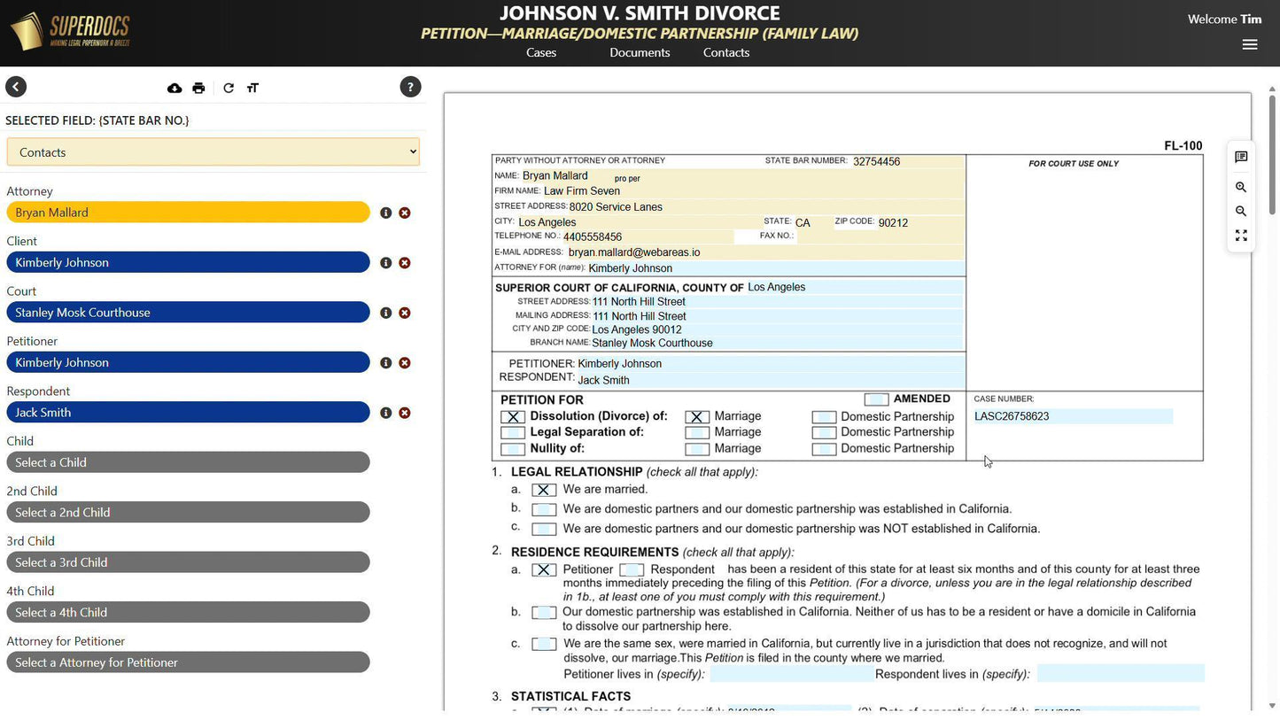Remove Client Kimberly Johnson

(405, 263)
